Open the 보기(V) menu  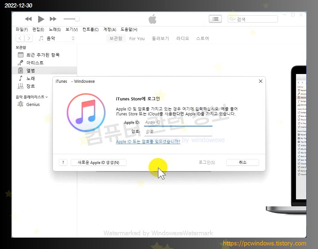coord(72,30)
